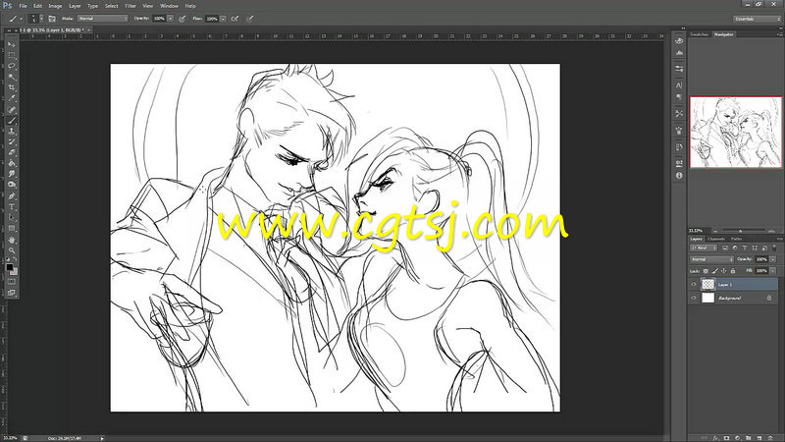Select the Rectangular Marquee tool
Screen dimensions: 785x442
(12, 55)
